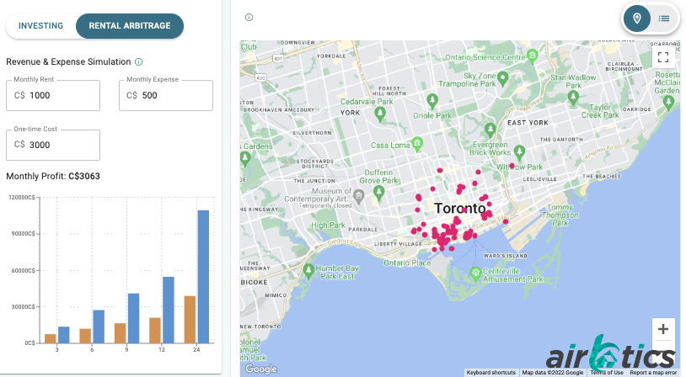Select Humber Bay Park East marker
Screen dimensions: 686x377
click(308, 271)
